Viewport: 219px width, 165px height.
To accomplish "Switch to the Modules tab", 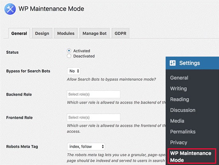I will (66, 33).
